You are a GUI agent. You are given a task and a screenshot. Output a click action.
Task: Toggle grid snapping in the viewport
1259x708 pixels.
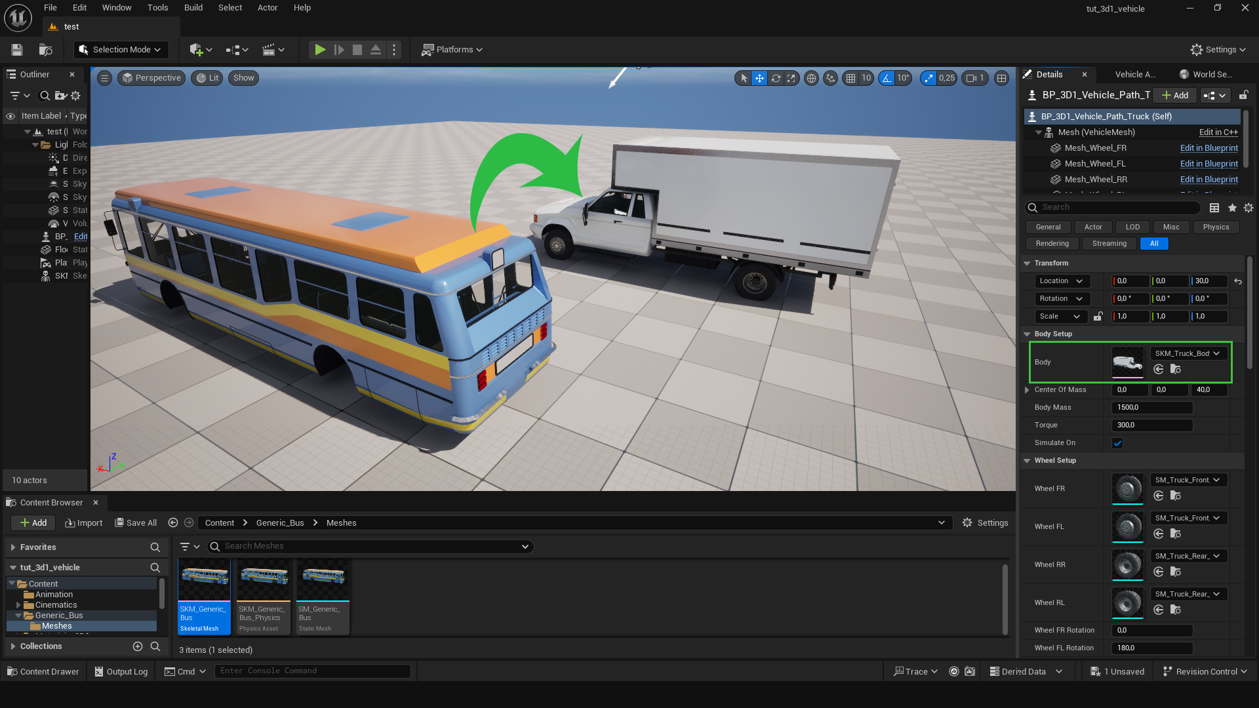click(x=850, y=78)
